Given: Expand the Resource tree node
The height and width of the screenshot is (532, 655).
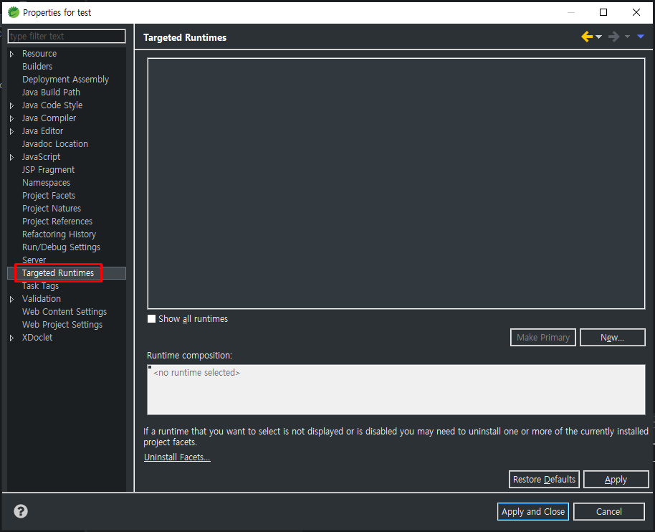Looking at the screenshot, I should pyautogui.click(x=11, y=54).
